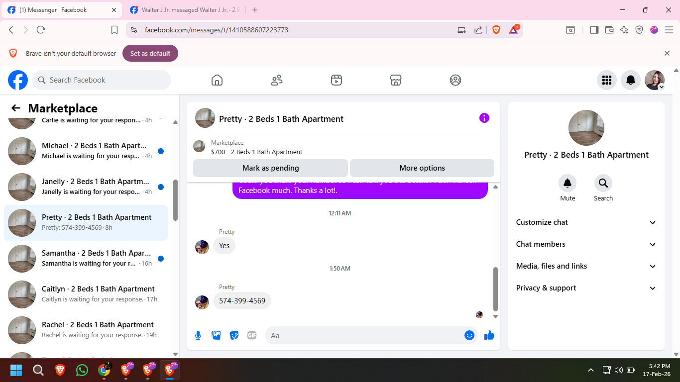Open Windows Start menu

click(16, 370)
